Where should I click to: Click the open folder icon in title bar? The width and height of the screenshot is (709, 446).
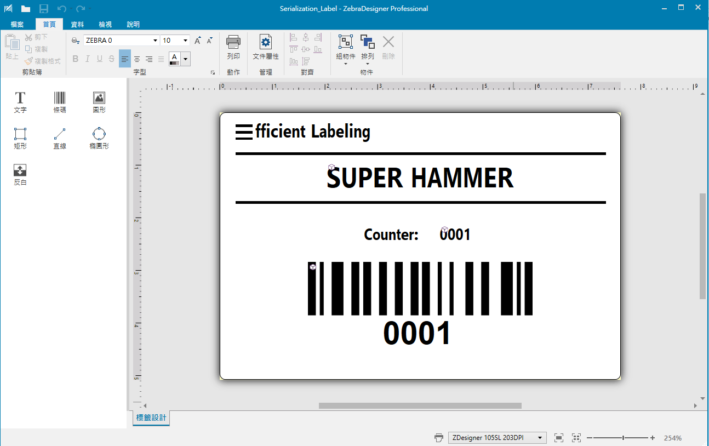point(26,9)
